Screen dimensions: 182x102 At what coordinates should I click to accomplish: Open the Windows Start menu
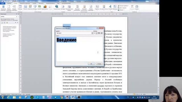coord(2,97)
